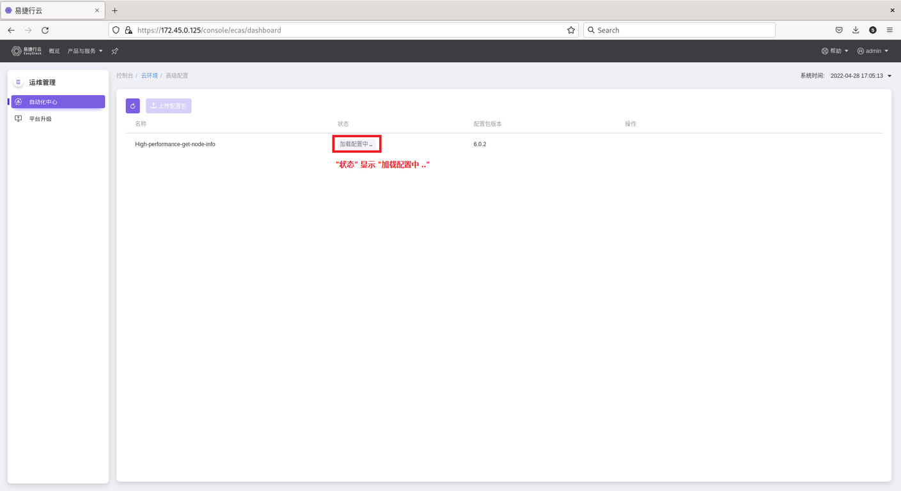Toggle the sidebar collapse icon beside 运维管理

coord(18,82)
